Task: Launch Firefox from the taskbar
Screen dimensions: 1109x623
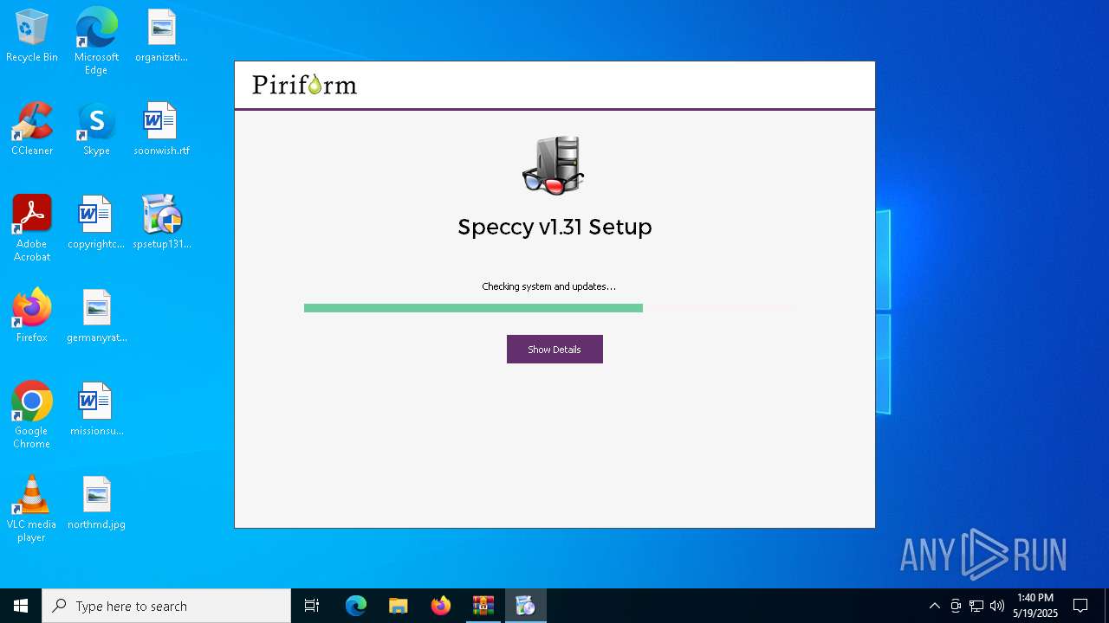Action: point(441,606)
